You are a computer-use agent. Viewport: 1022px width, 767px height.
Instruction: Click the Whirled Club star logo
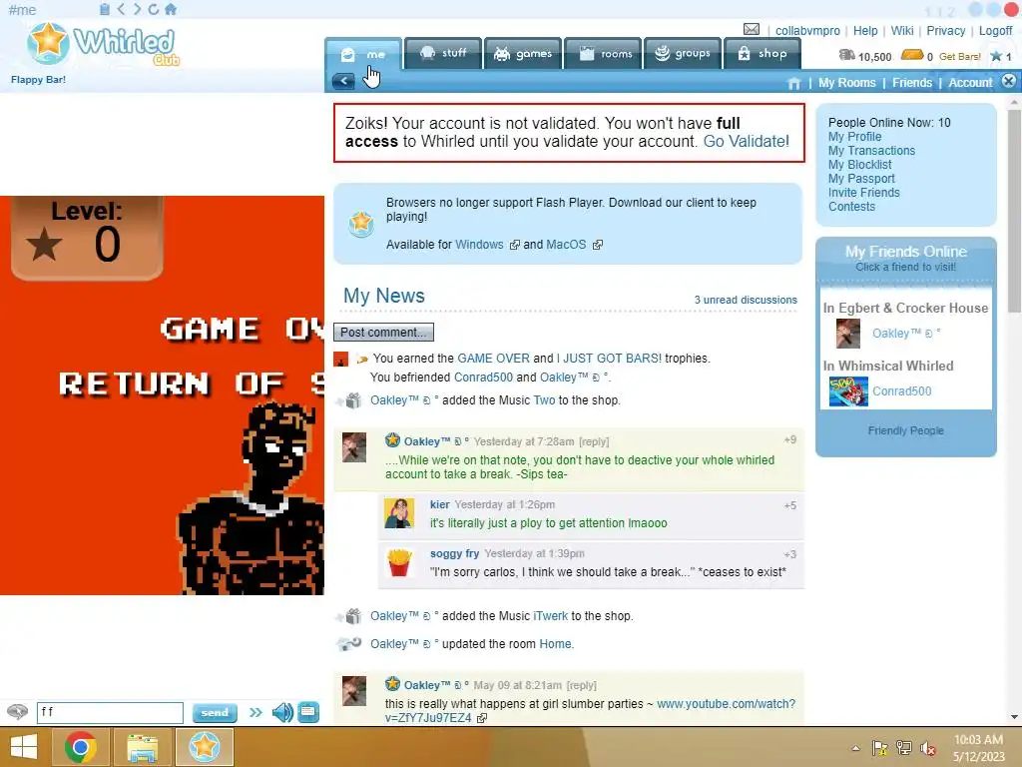point(48,42)
